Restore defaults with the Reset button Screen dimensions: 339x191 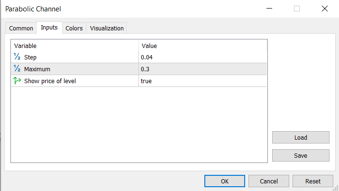coord(312,181)
